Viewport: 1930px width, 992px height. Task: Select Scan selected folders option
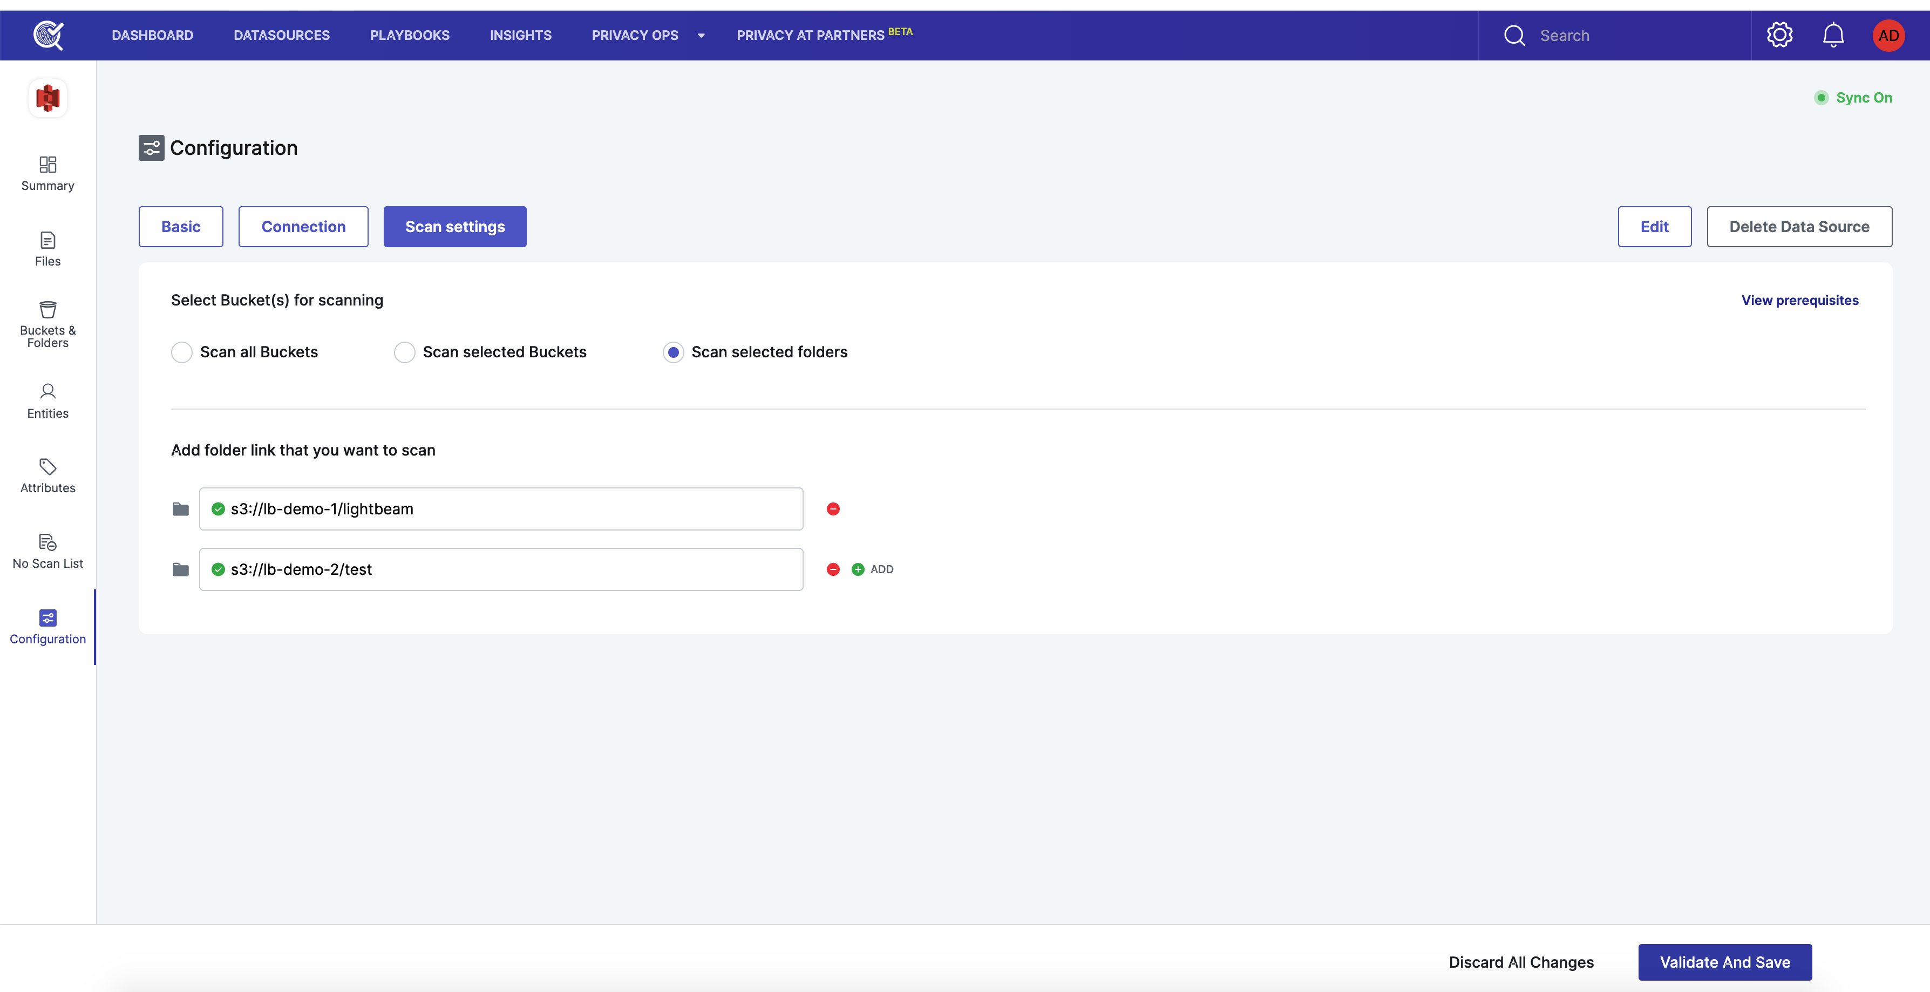point(674,352)
